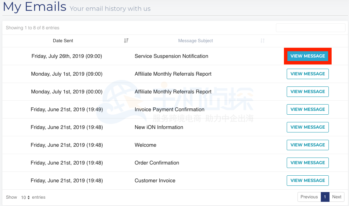
Task: View the New iON Information message
Action: [308, 127]
